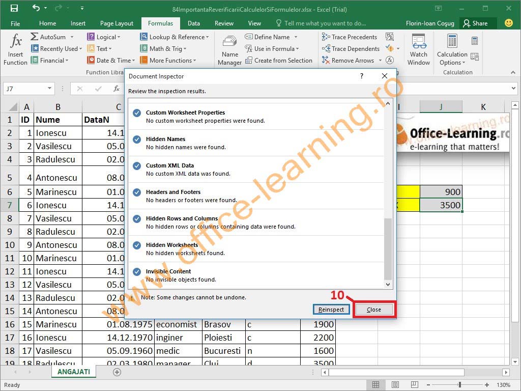Click the Tell me what you want to do box
This screenshot has height=391, width=521.
point(321,23)
